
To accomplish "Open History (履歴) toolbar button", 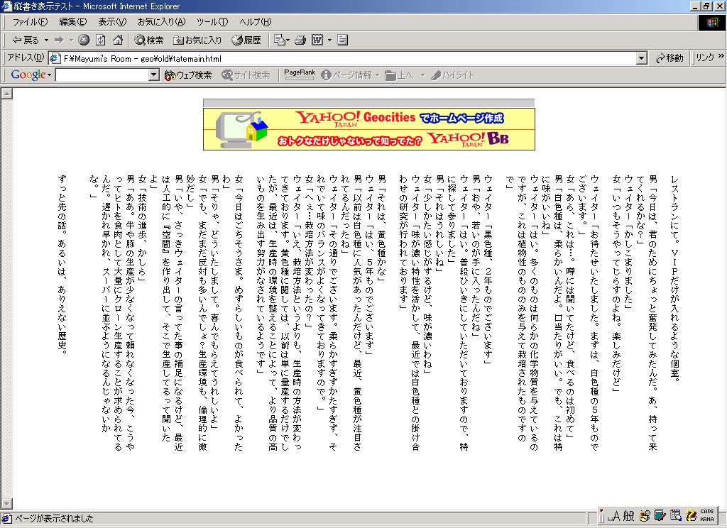I will 246,40.
